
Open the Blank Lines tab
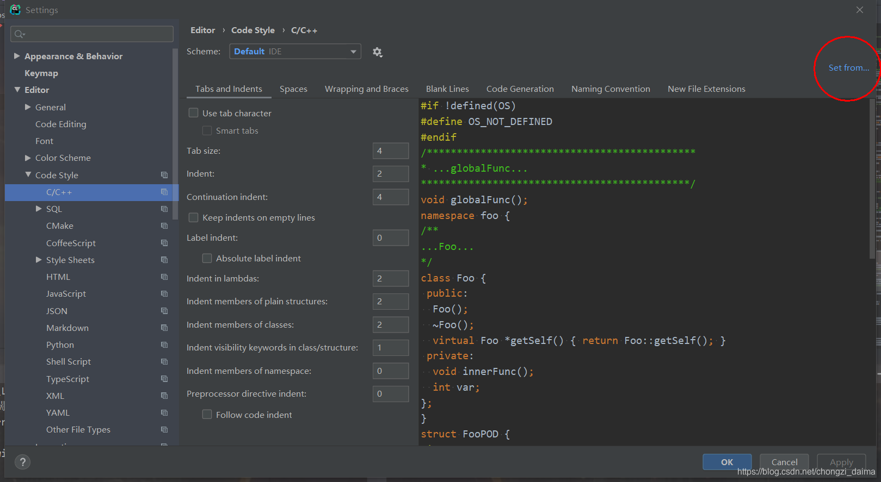pyautogui.click(x=447, y=89)
